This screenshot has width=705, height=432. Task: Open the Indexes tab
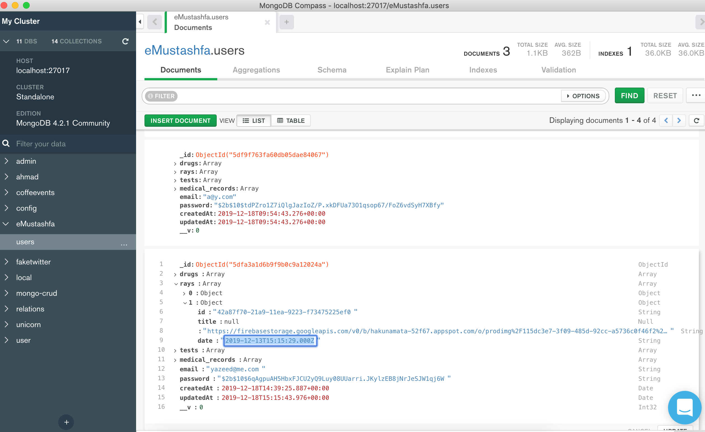[x=483, y=70]
